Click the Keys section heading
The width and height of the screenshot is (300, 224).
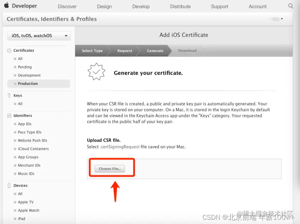(18, 96)
